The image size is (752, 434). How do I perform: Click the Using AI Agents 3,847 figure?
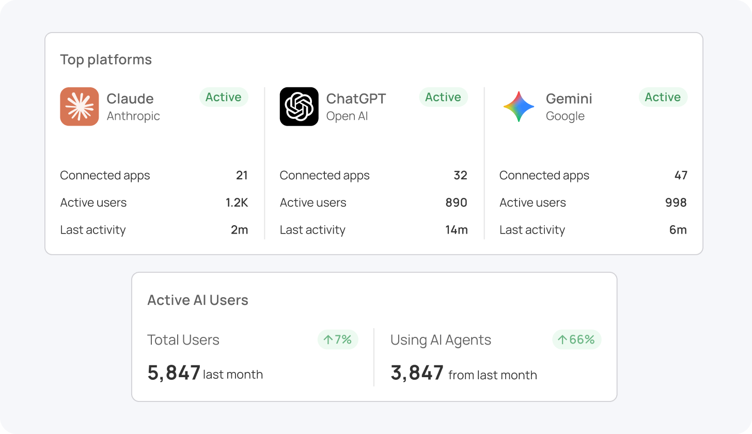[417, 373]
